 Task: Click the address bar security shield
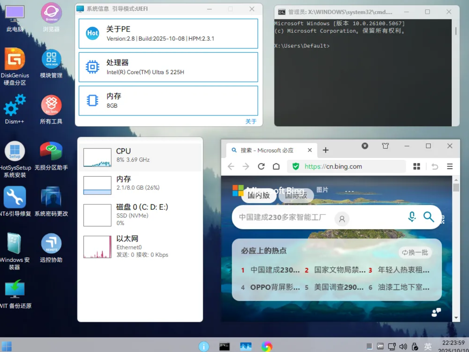click(x=296, y=166)
